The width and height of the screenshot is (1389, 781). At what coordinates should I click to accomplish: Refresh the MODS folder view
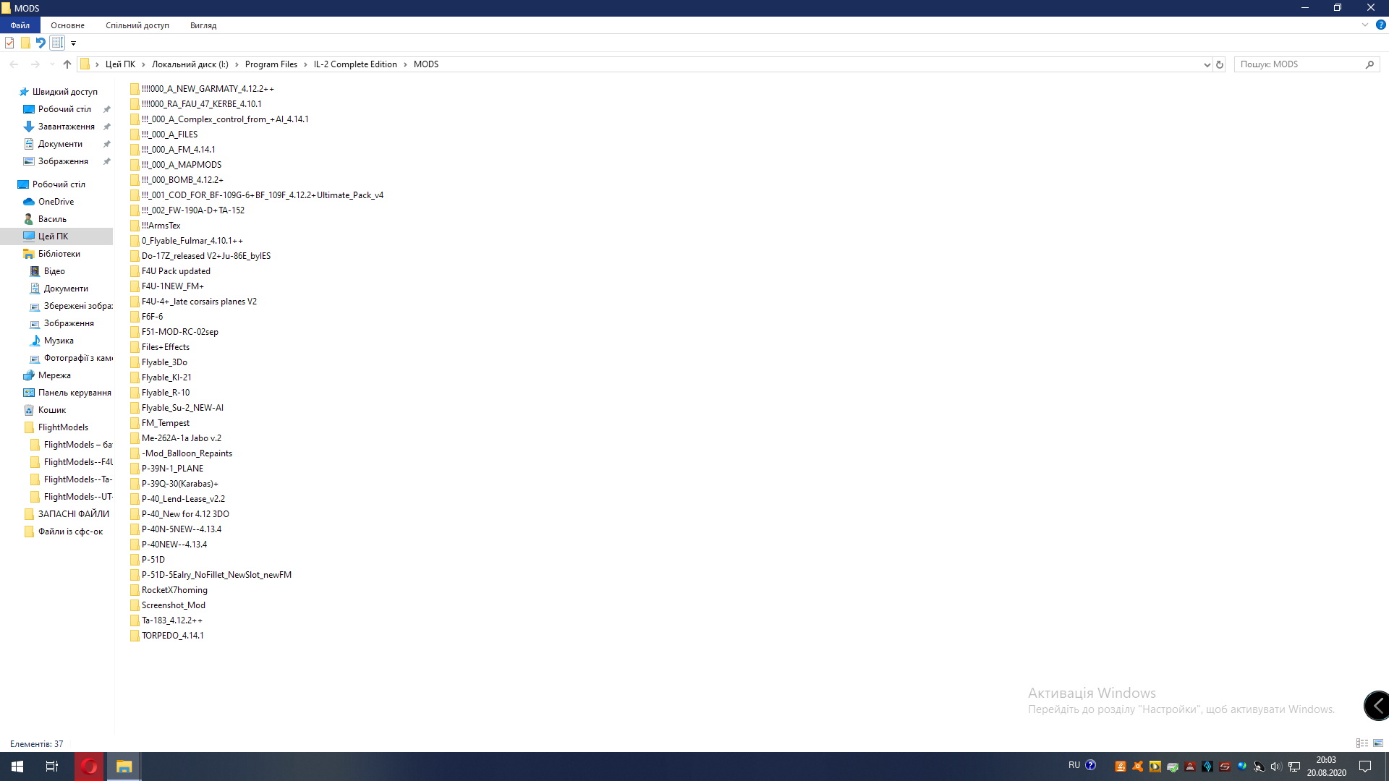[x=1220, y=64]
